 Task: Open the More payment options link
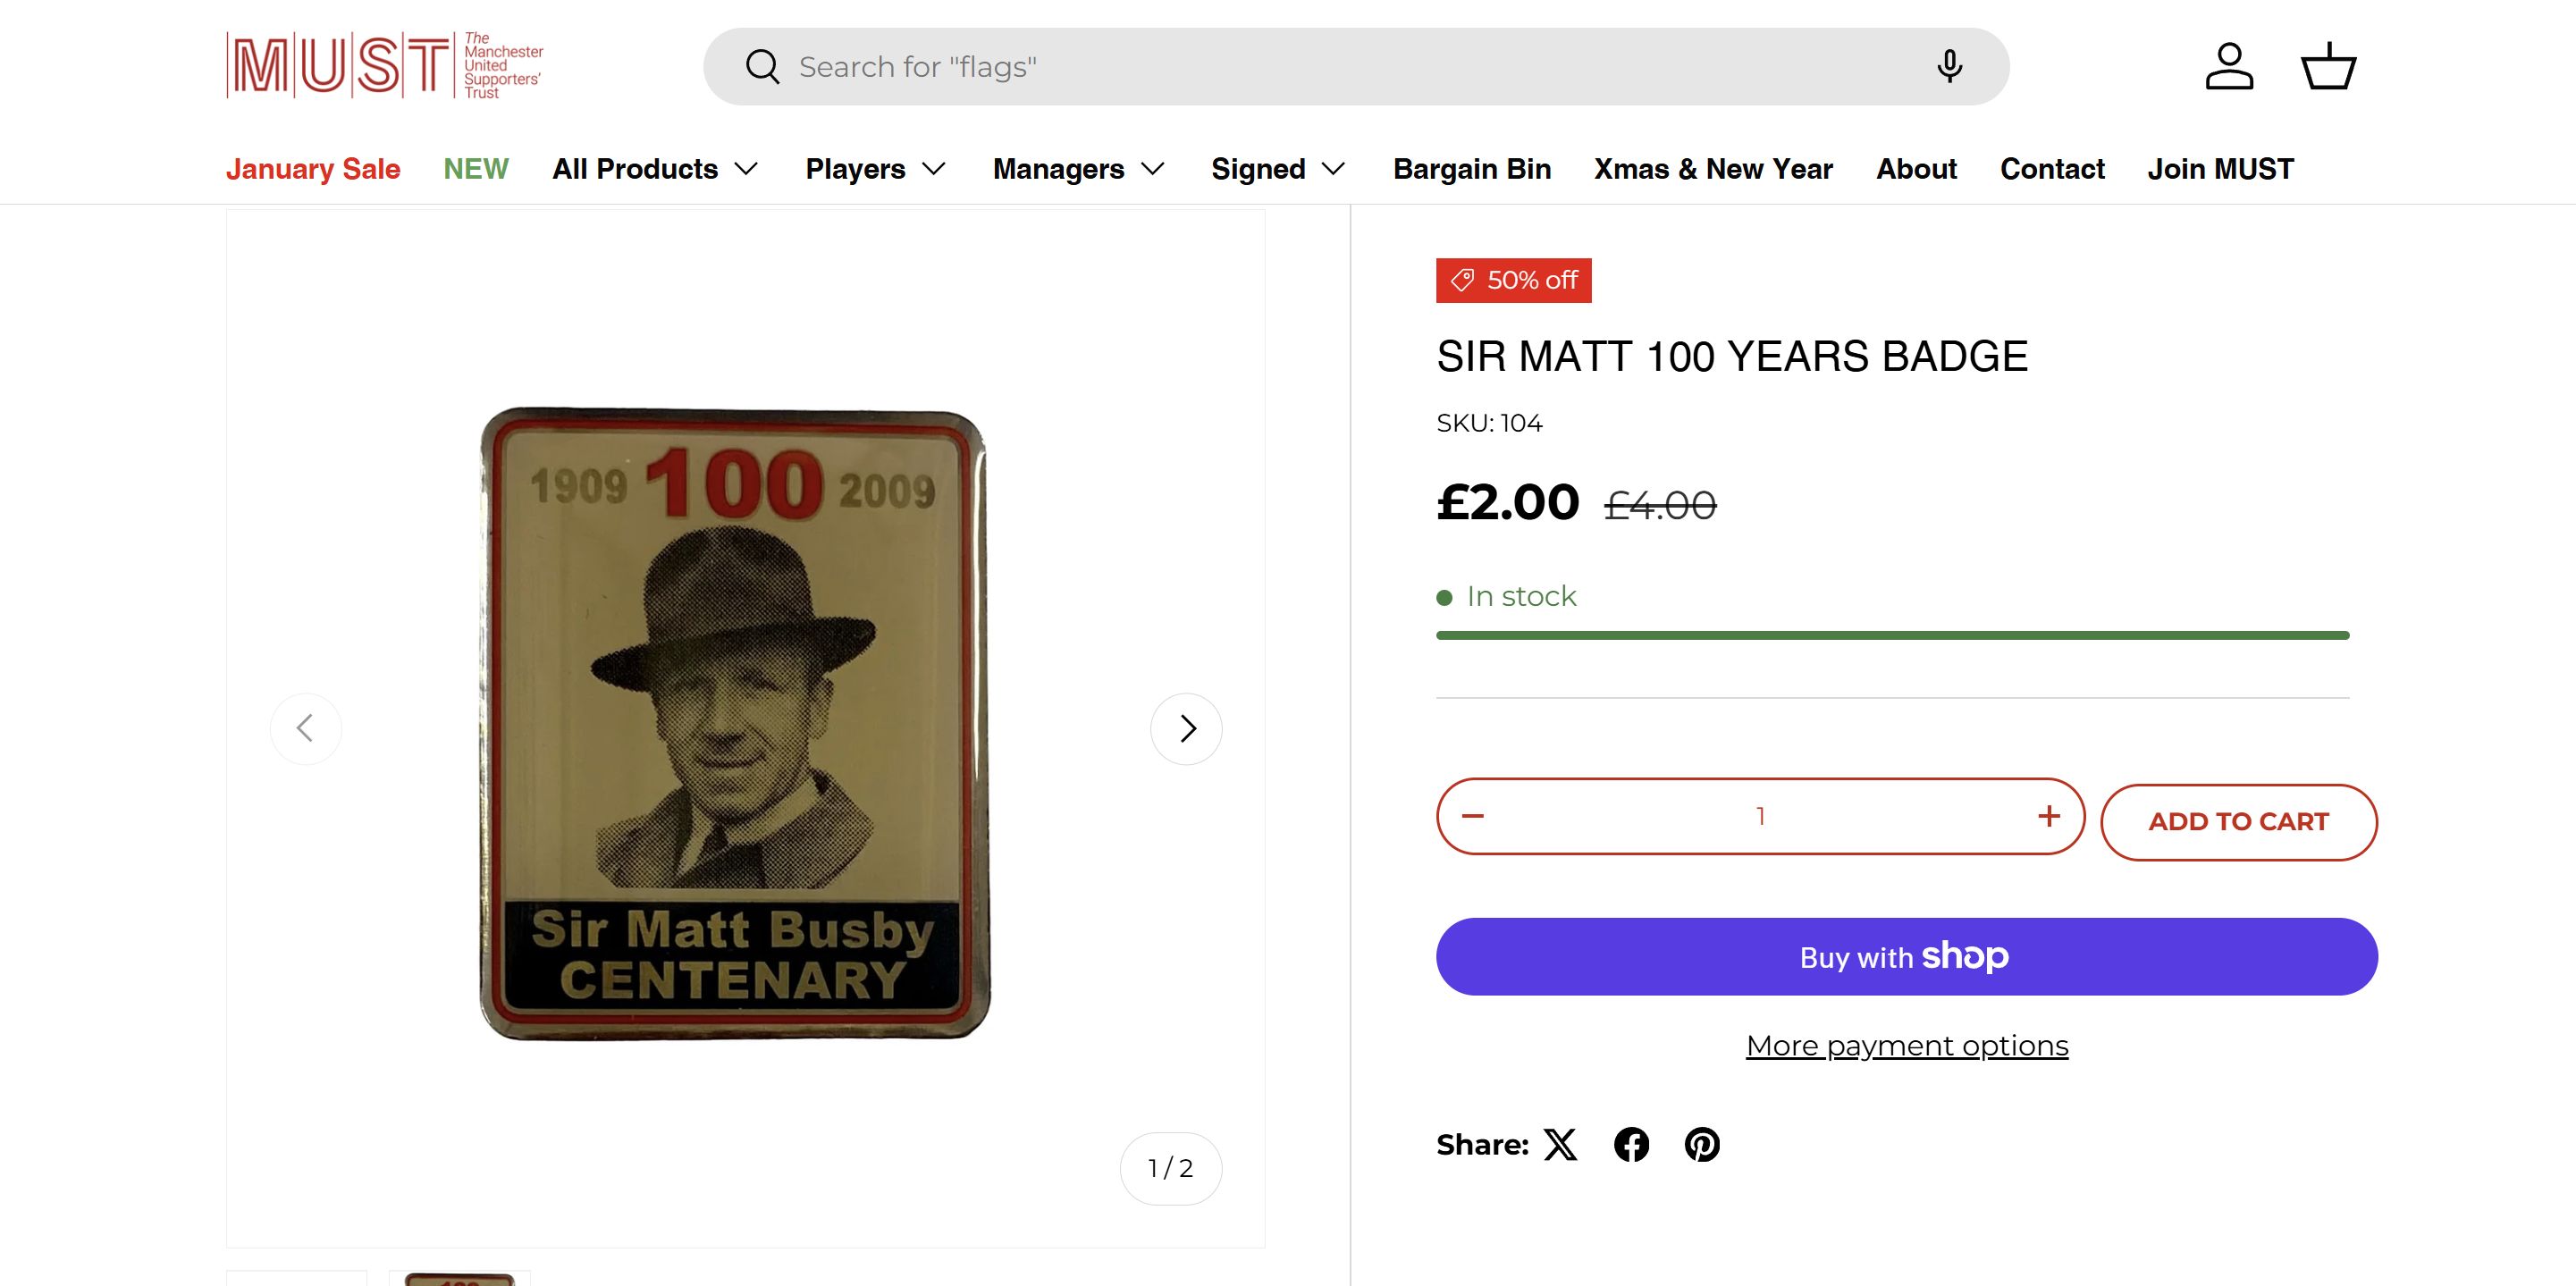[1907, 1046]
